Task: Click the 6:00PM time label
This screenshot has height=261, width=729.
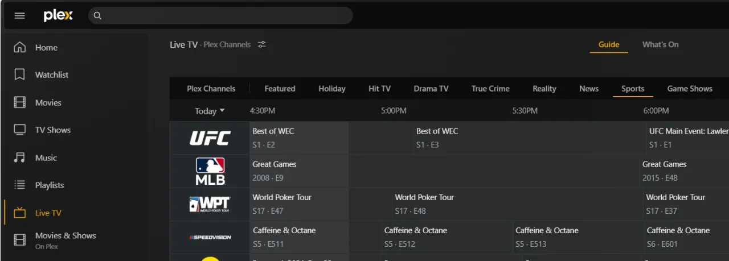Action: 656,111
